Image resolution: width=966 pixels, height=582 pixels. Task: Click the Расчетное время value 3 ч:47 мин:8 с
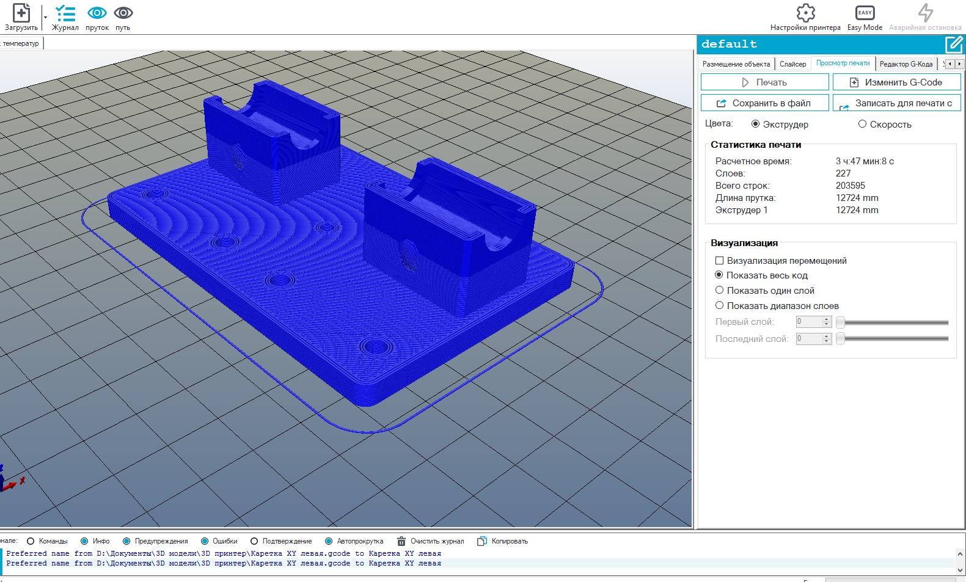[865, 161]
